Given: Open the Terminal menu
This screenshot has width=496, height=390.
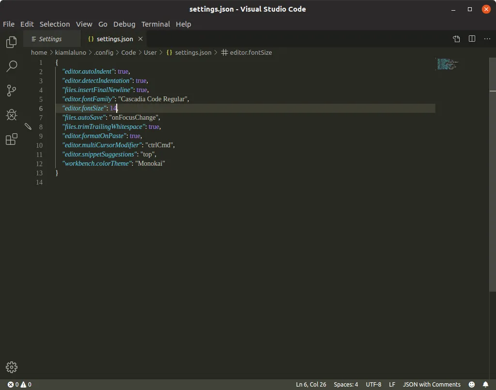Looking at the screenshot, I should pyautogui.click(x=155, y=24).
